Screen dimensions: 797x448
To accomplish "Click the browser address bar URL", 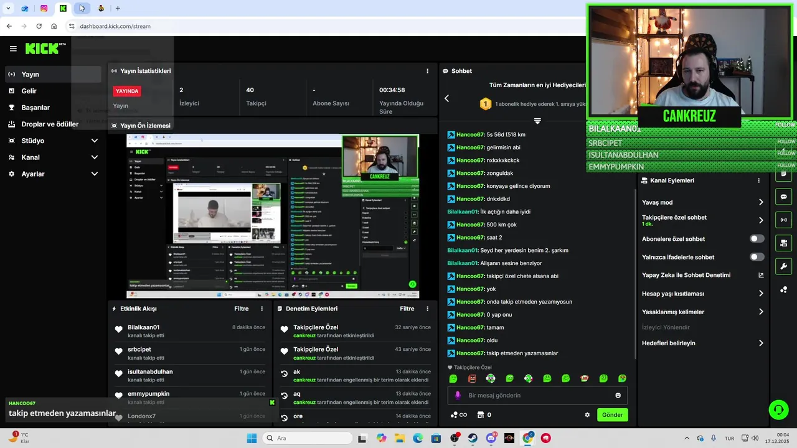I will [x=115, y=26].
